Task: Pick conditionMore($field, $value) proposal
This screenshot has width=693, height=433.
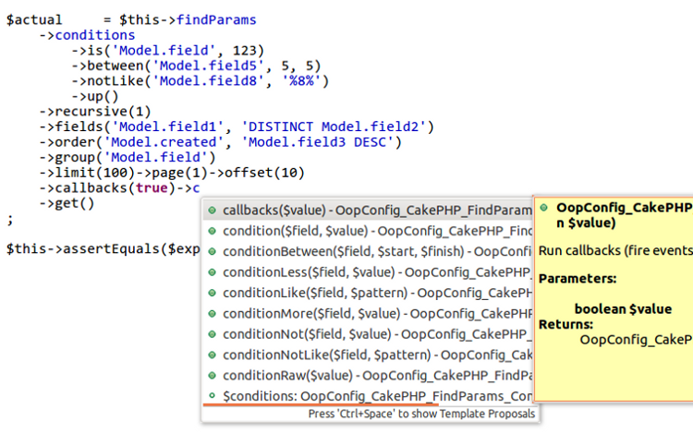Action: 368,313
